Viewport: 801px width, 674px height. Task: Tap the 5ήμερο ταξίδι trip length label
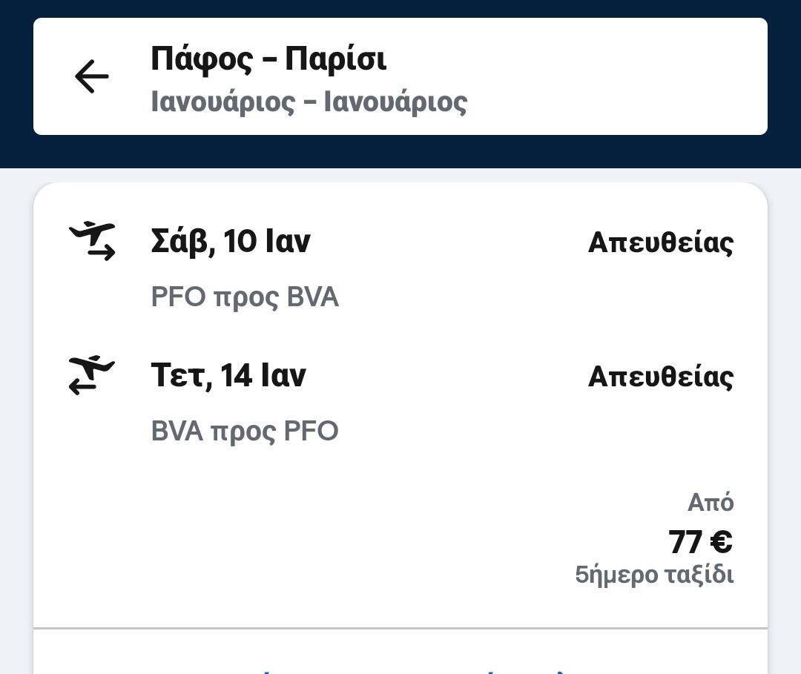(654, 575)
